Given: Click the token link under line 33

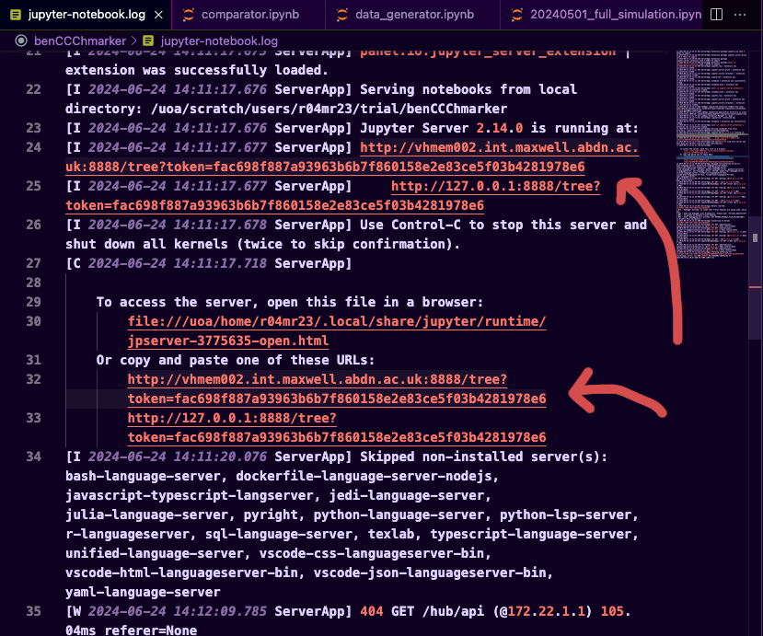Looking at the screenshot, I should [x=337, y=437].
